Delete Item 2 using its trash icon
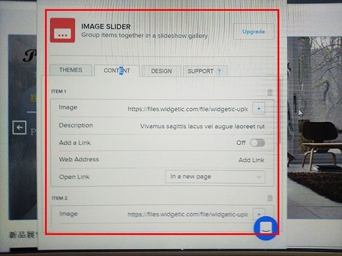 tap(270, 199)
